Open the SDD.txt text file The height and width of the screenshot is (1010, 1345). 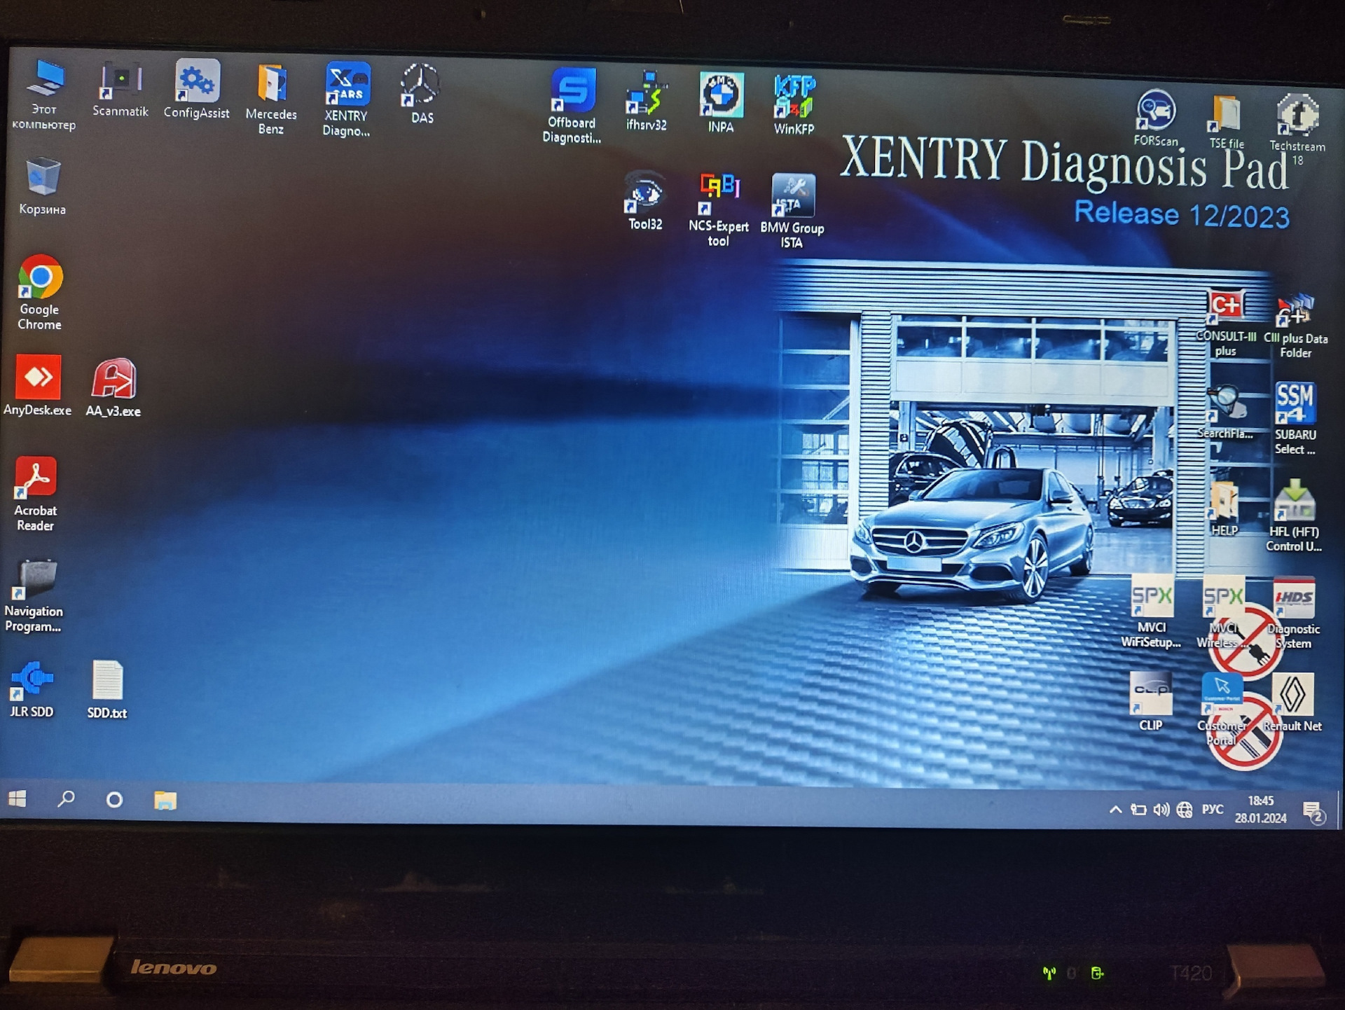point(107,681)
